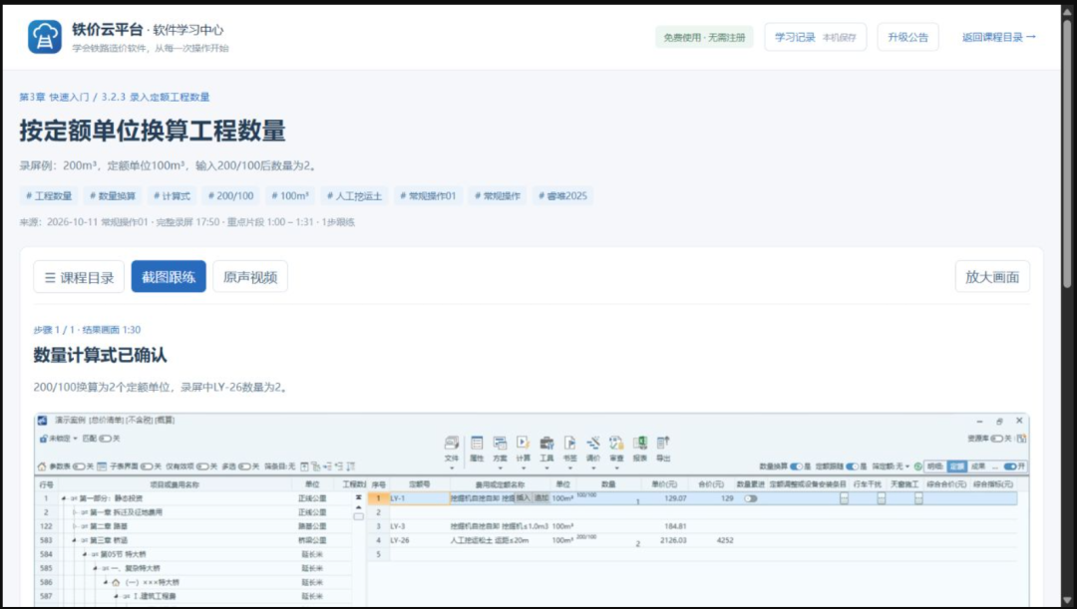This screenshot has height=609, width=1077.
Task: Click the 属性 properties toolbar icon
Action: (477, 443)
